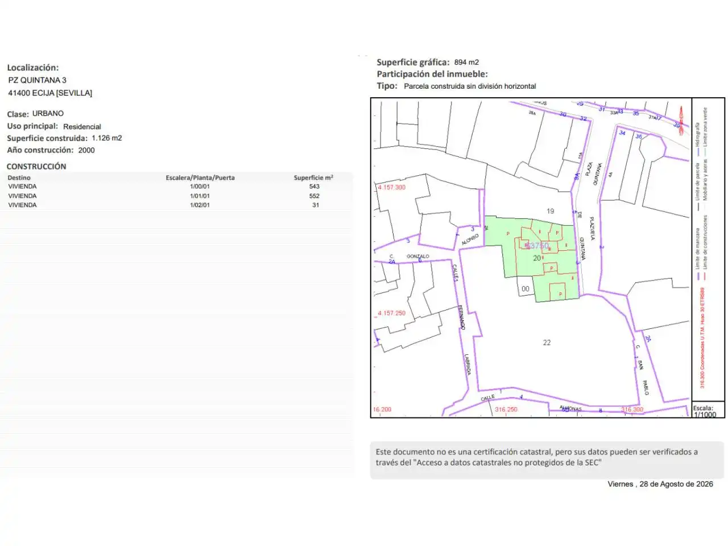Select the address 'PZ QUINTANA 3'
Viewport: 728px width, 546px height.
37,80
